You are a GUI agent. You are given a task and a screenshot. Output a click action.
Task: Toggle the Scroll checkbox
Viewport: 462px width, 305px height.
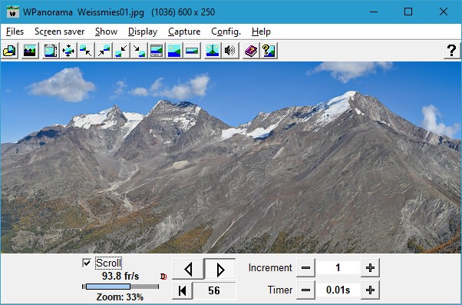(87, 263)
